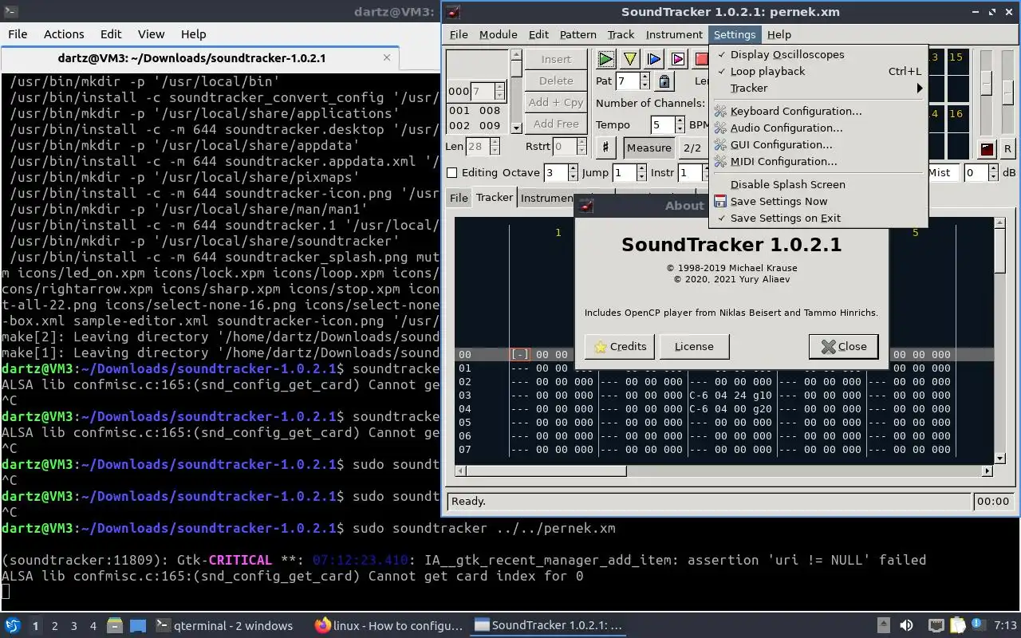Click the magenta play block icon
This screenshot has height=638, width=1021.
pyautogui.click(x=678, y=59)
